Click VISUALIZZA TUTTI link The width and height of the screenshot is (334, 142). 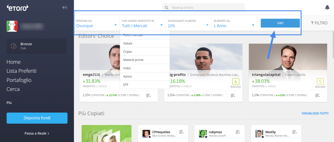point(315,113)
